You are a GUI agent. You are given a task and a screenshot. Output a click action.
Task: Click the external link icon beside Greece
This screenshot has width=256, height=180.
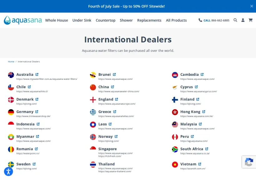pos(115,112)
